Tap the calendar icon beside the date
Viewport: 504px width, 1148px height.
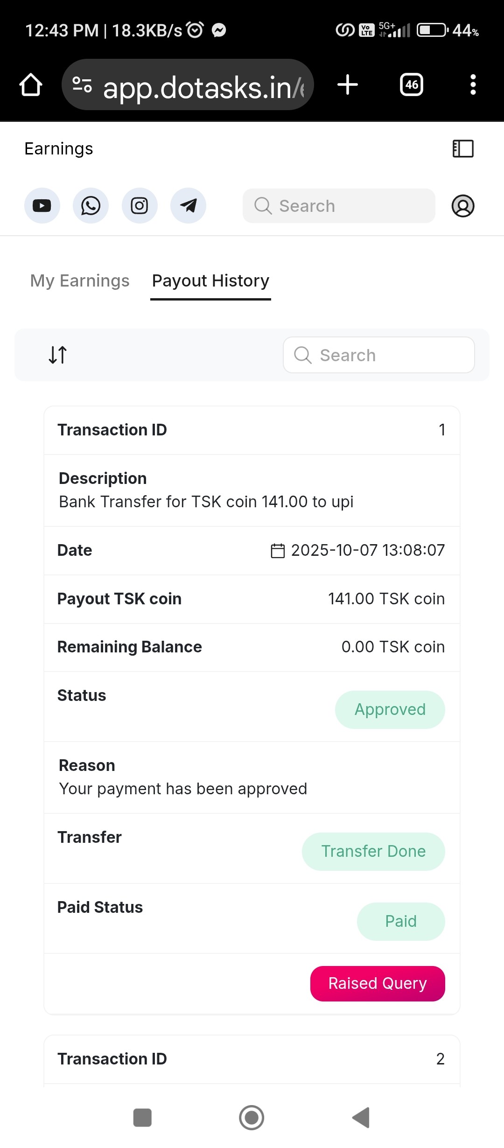(x=278, y=551)
